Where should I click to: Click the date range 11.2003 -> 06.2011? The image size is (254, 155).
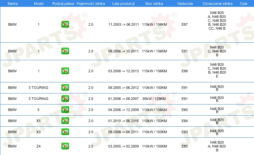click(124, 24)
